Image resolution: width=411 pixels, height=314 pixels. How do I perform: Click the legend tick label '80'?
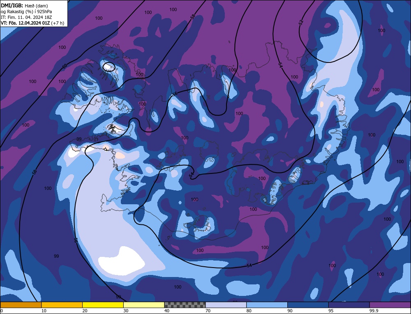pos(249,311)
